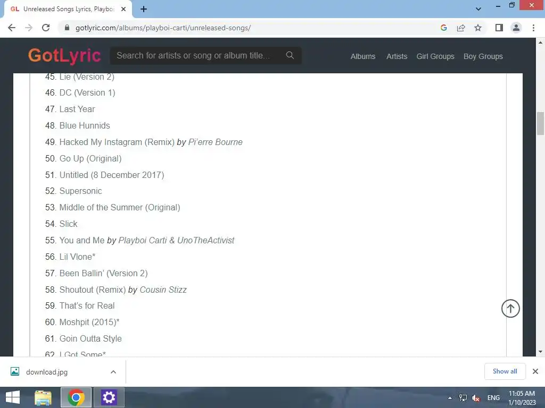Open the Chrome profile avatar
The image size is (545, 408).
[516, 28]
